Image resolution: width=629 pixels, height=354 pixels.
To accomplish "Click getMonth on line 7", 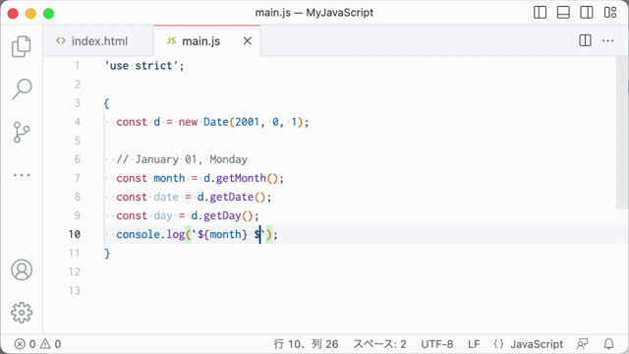I will pyautogui.click(x=241, y=178).
